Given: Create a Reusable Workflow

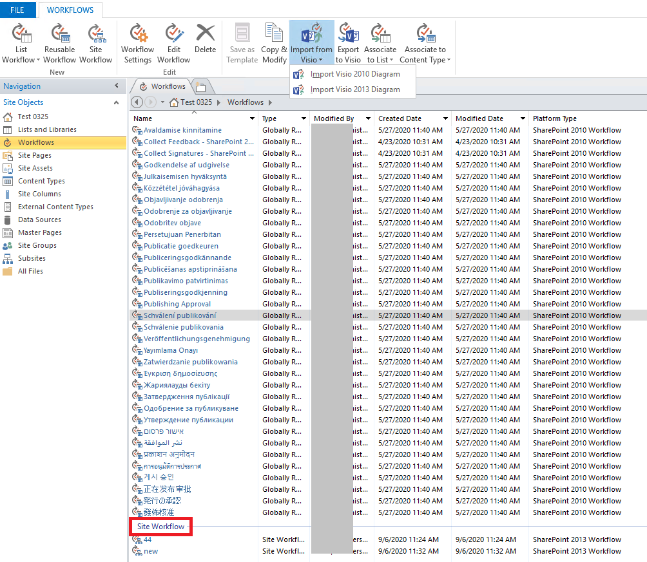Looking at the screenshot, I should pos(59,44).
